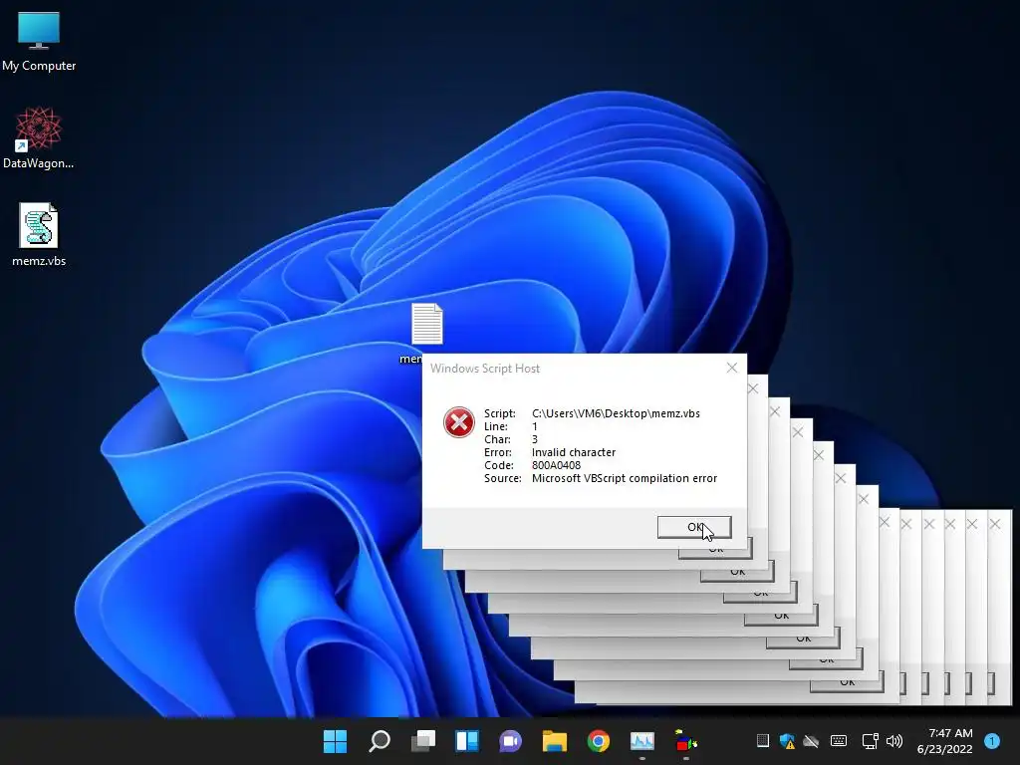1020x765 pixels.
Task: Click the script path C:\Users\VM6\Desktop\memz.vbs
Action: click(616, 413)
